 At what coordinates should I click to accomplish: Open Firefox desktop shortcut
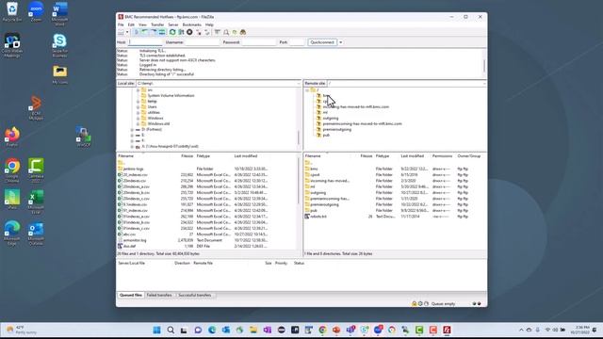[12, 137]
